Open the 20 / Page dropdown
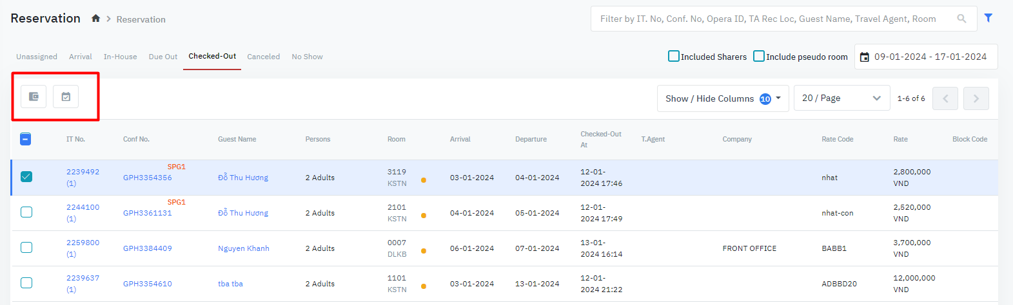 841,98
